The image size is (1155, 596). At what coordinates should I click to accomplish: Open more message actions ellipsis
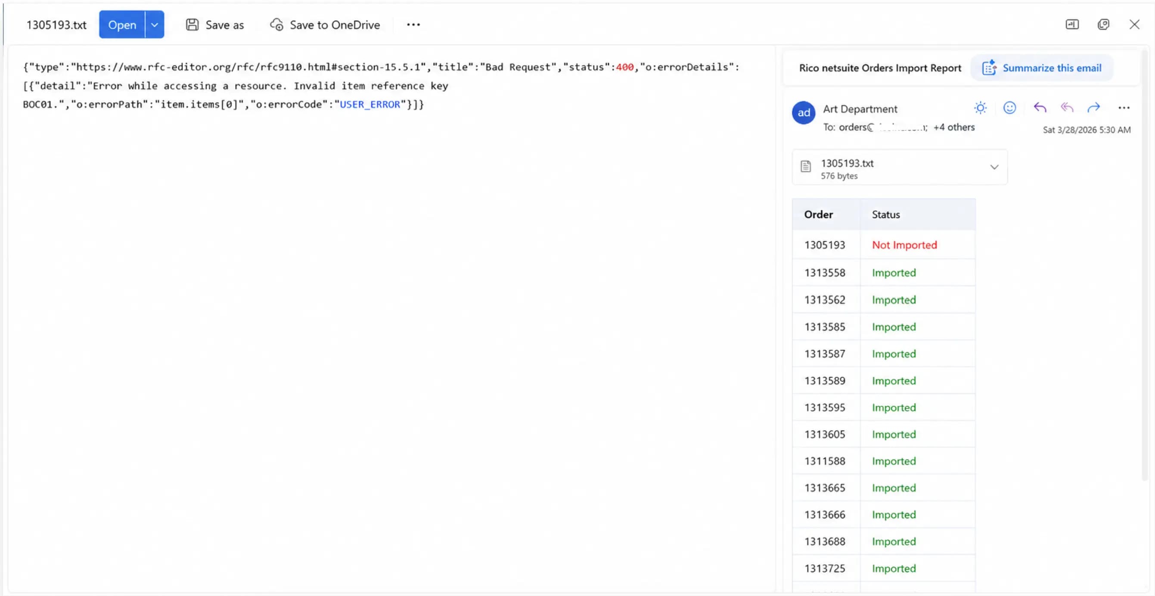[1124, 108]
